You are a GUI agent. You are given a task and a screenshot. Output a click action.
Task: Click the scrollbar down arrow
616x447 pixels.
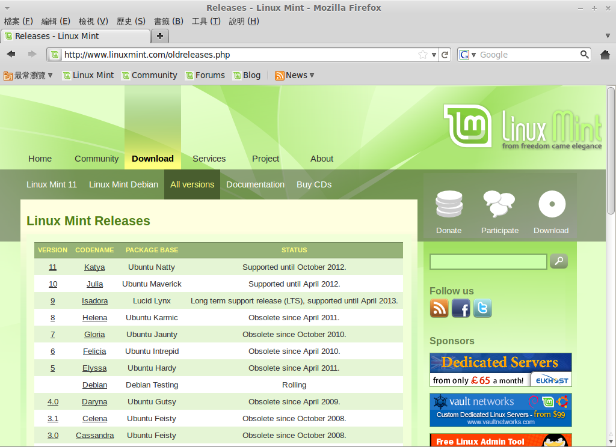tap(611, 442)
